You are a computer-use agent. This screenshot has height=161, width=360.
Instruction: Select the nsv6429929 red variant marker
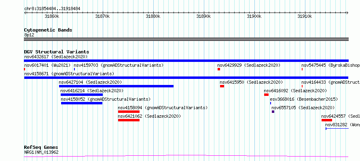coord(219,69)
